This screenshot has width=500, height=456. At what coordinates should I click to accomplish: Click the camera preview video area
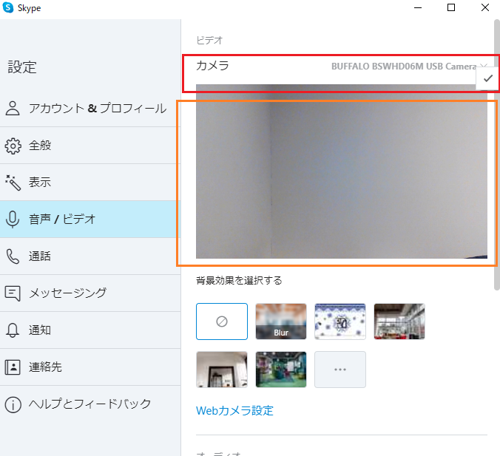click(342, 171)
